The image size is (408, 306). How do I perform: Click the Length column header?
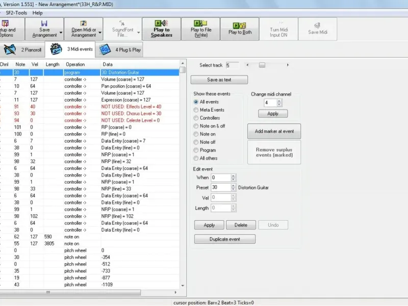coord(54,64)
